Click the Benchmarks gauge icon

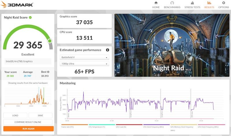coord(172,3)
